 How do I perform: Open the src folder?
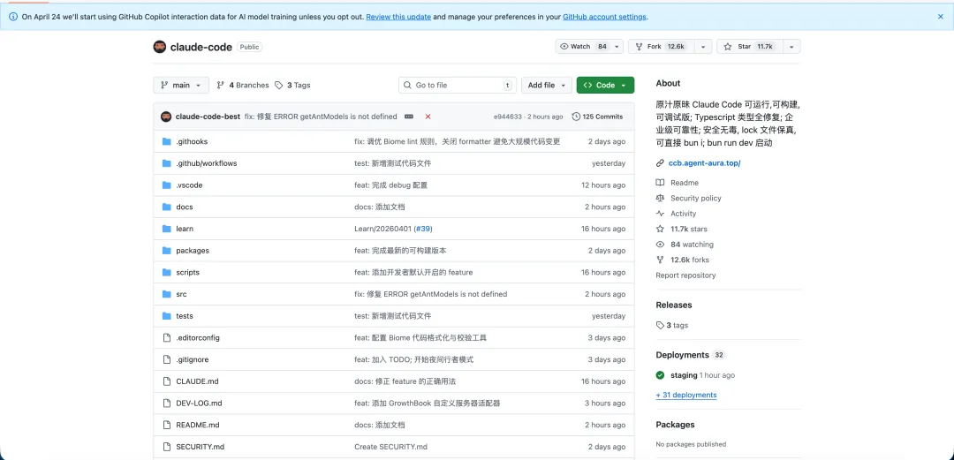(x=181, y=294)
